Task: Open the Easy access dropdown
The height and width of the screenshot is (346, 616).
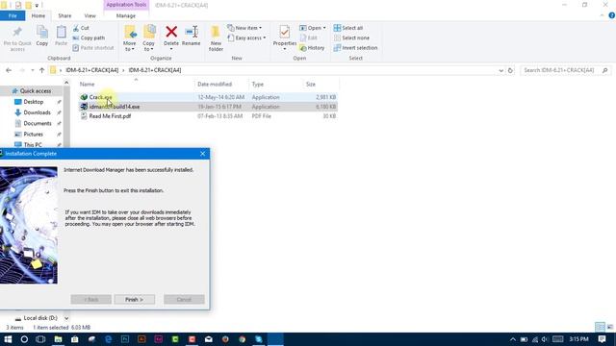Action: [246, 38]
